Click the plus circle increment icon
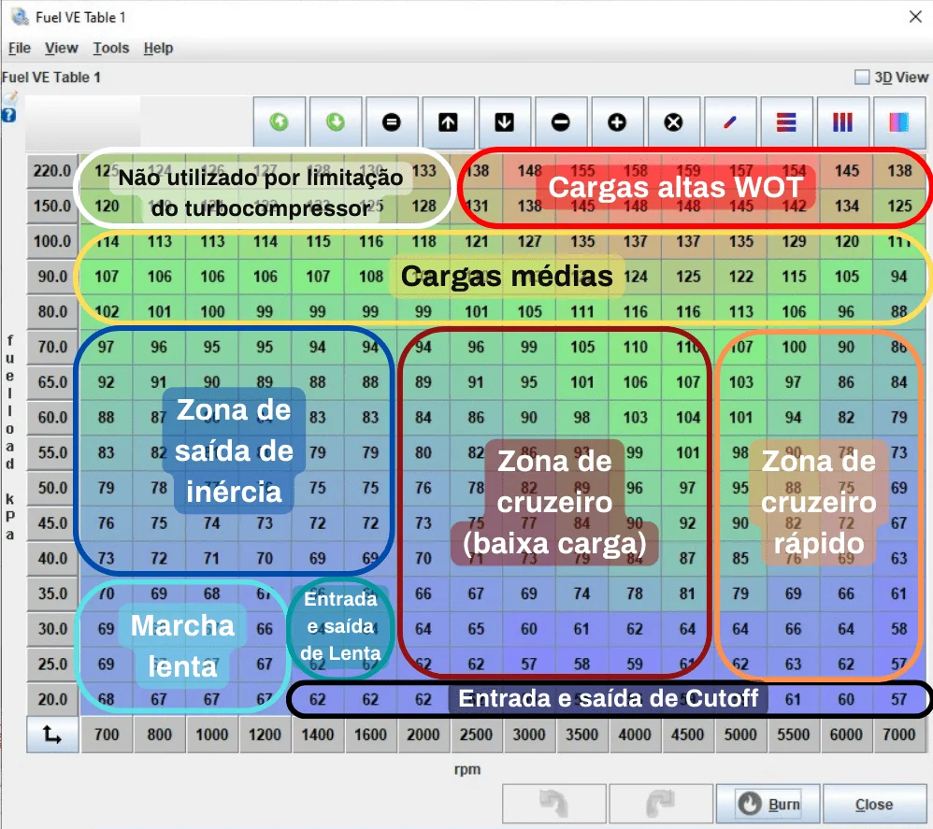 pos(617,122)
